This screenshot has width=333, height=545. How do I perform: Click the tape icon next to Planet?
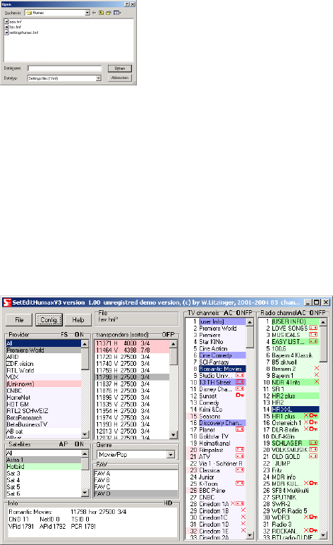click(x=240, y=429)
